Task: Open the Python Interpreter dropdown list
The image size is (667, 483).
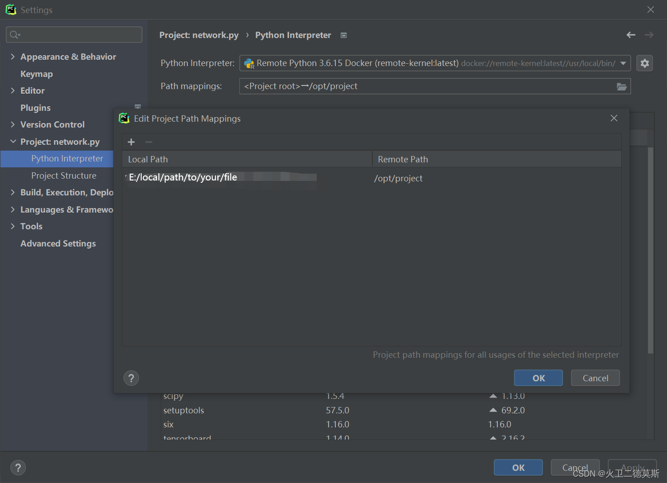Action: point(624,63)
